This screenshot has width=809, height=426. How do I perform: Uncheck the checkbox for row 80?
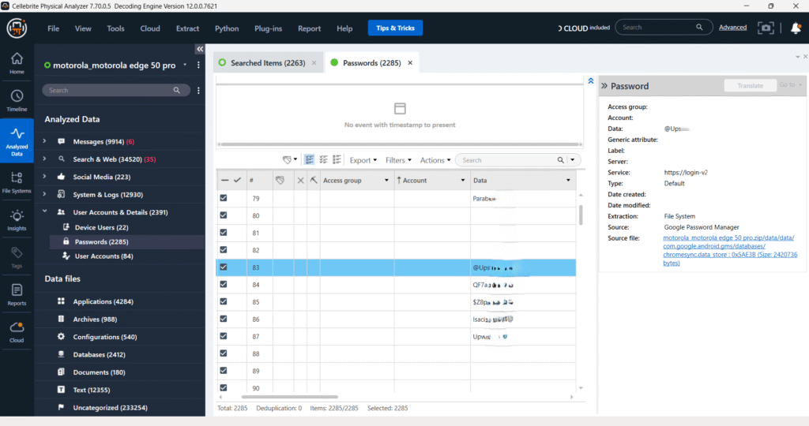pyautogui.click(x=224, y=215)
